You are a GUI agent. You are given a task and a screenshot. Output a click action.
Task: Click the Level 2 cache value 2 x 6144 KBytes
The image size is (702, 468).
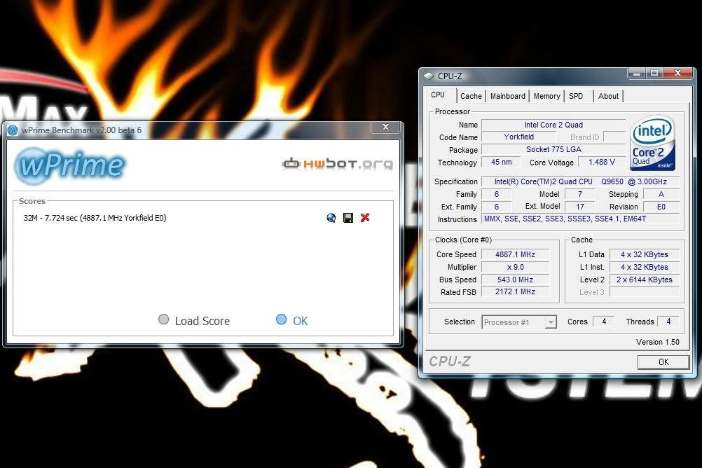[x=645, y=280]
